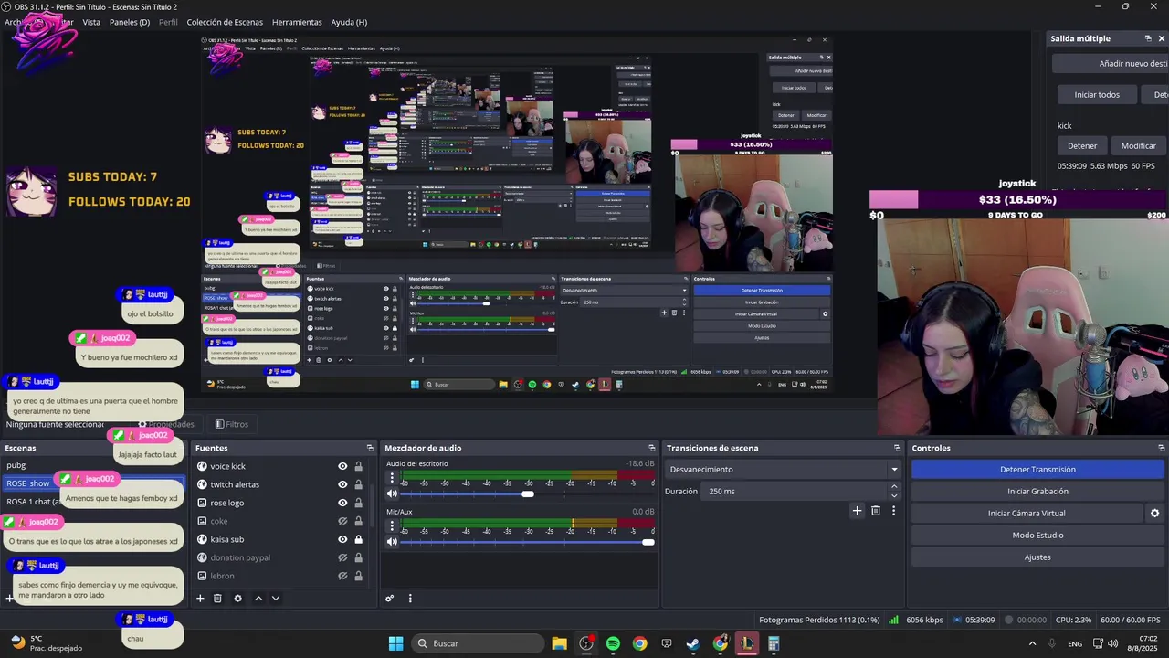Hide the rose logo source

pos(342,503)
